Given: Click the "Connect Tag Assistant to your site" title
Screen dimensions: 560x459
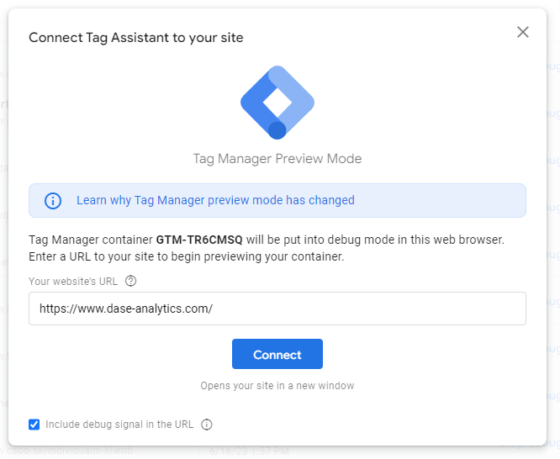Looking at the screenshot, I should (135, 38).
